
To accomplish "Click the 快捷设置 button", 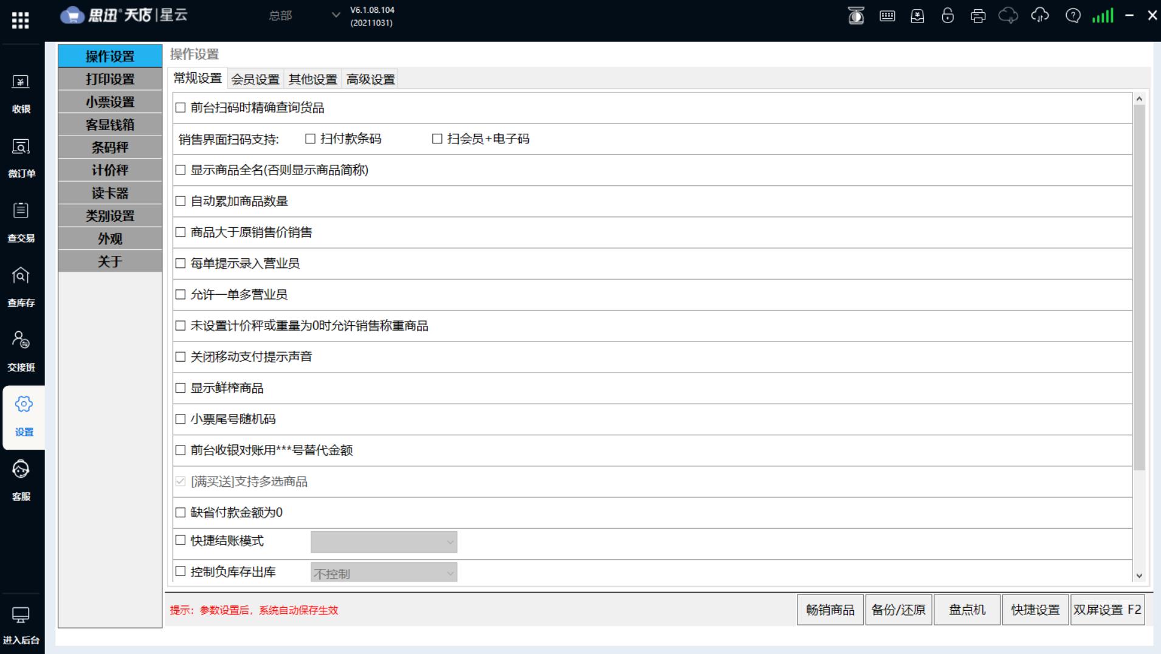I will 1035,610.
